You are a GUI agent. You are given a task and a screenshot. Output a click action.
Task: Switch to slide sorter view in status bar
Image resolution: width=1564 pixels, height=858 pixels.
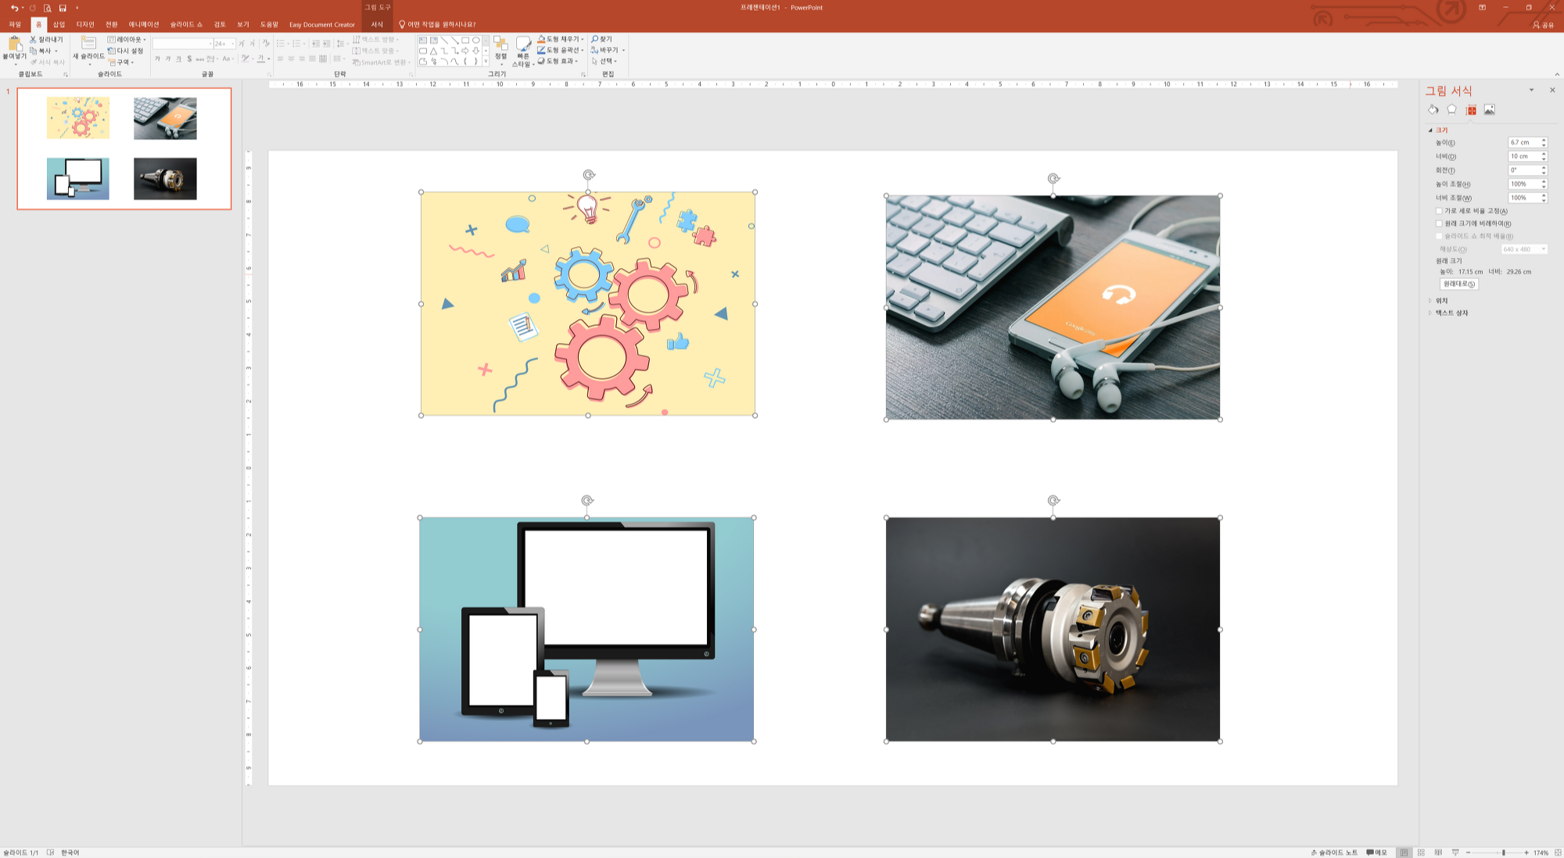(1421, 853)
